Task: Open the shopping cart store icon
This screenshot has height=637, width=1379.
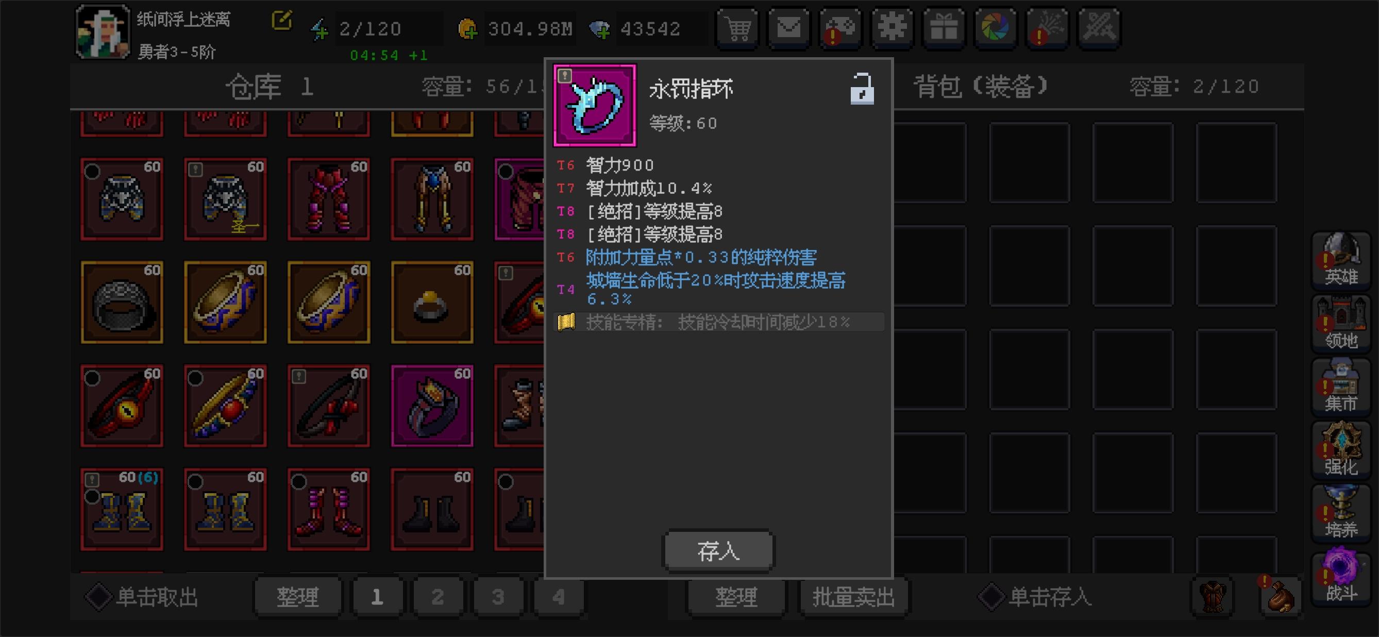Action: point(737,28)
